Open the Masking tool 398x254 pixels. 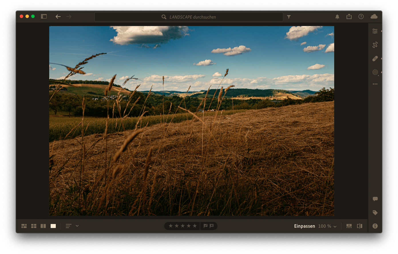[x=375, y=72]
